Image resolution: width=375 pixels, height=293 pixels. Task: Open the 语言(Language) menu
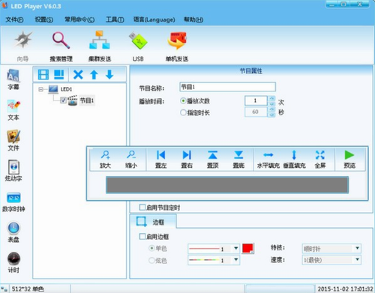154,19
